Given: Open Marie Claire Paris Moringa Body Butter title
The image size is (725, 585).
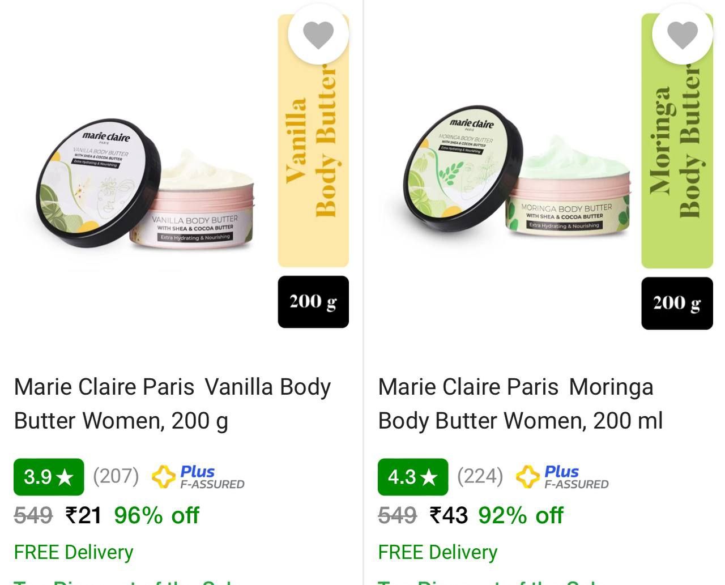Looking at the screenshot, I should point(520,404).
